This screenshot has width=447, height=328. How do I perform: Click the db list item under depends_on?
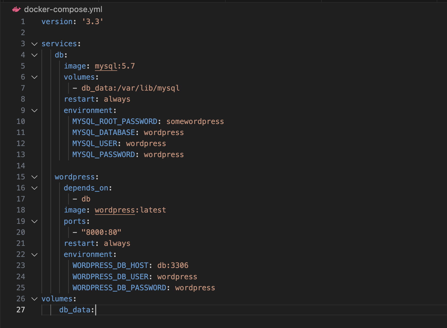point(86,199)
